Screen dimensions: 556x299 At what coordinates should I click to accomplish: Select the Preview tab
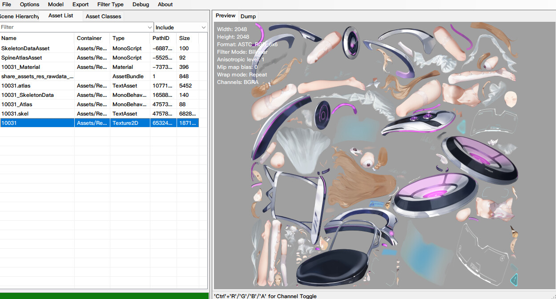pyautogui.click(x=226, y=16)
